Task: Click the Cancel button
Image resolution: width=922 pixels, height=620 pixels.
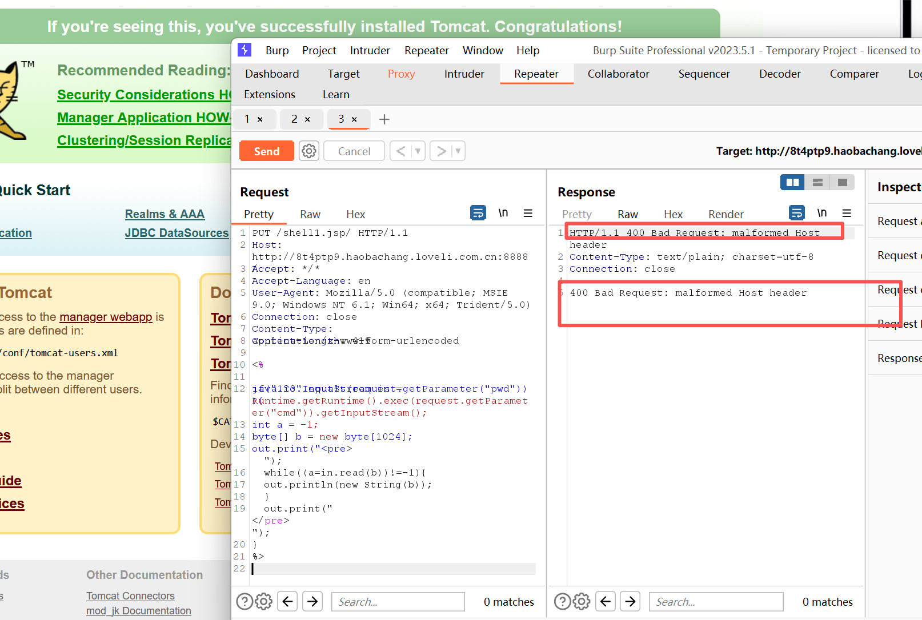Action: [354, 151]
